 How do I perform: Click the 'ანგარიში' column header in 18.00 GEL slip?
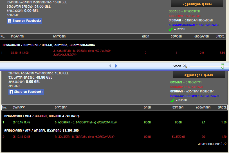pos(203,108)
